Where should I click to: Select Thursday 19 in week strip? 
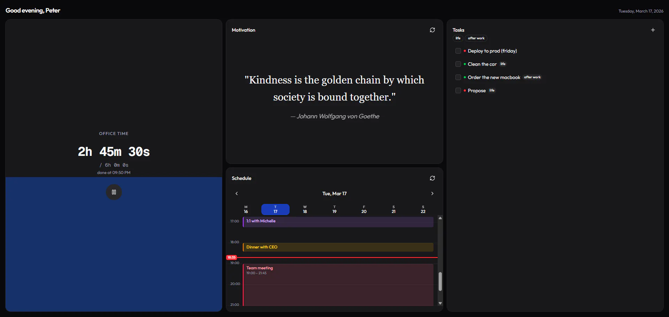tap(334, 209)
